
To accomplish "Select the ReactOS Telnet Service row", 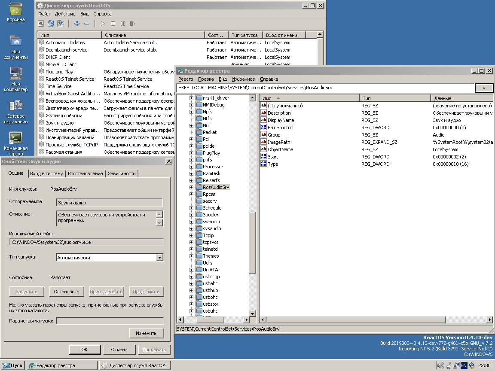I will pos(107,79).
